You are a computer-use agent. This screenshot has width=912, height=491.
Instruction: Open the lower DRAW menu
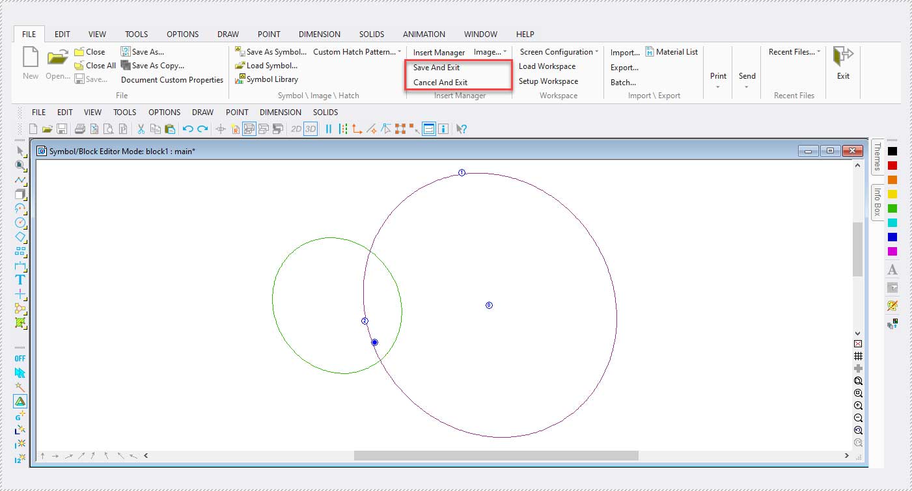point(203,113)
